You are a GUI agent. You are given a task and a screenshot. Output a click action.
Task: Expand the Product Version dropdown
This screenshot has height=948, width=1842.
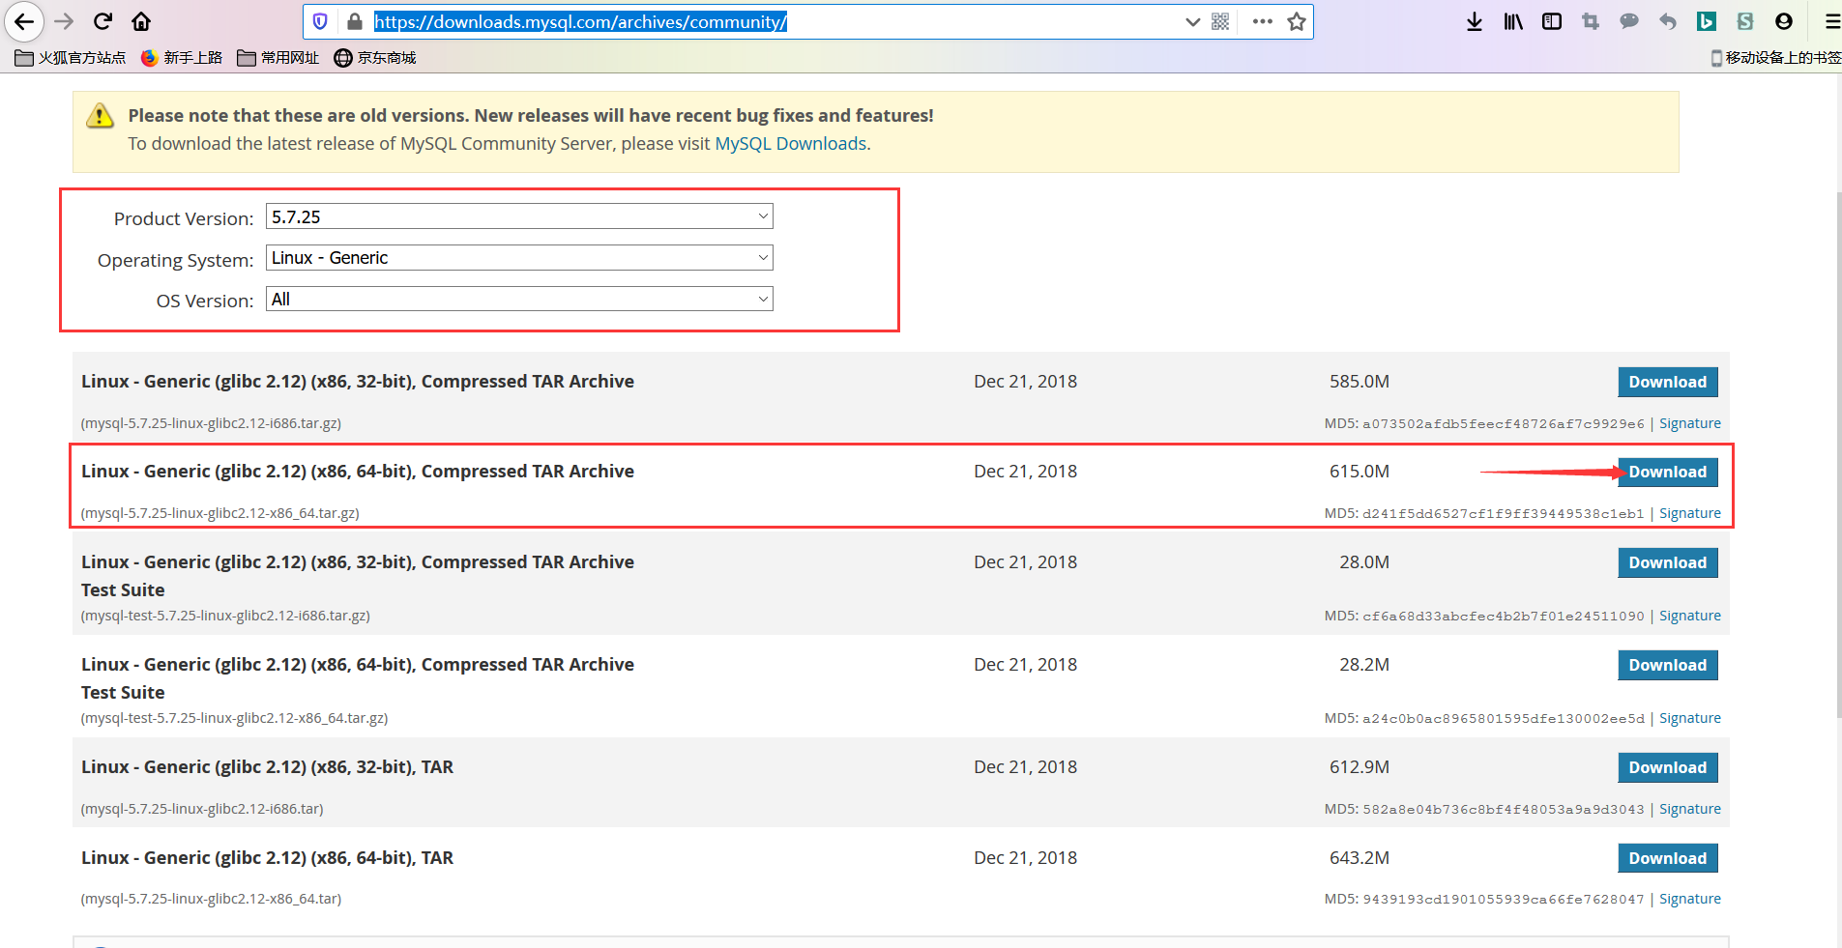click(x=519, y=216)
